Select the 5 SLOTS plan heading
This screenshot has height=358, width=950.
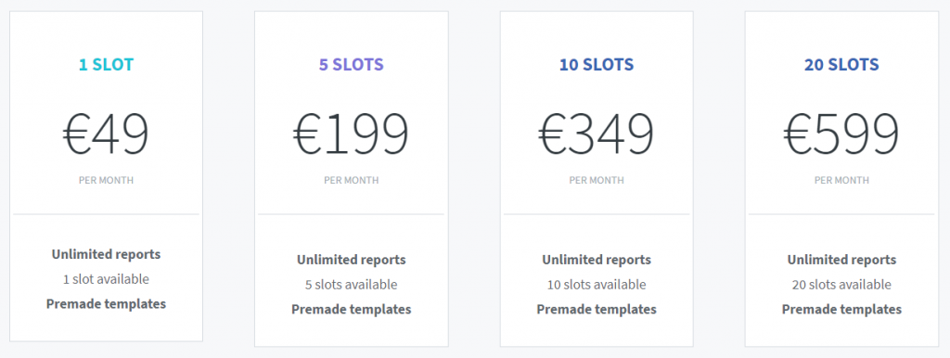[352, 64]
